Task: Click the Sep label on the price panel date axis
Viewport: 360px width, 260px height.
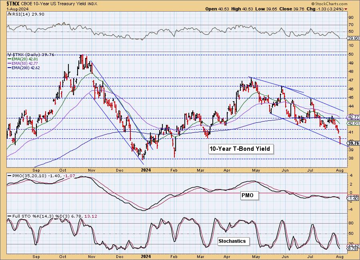Action: point(36,170)
